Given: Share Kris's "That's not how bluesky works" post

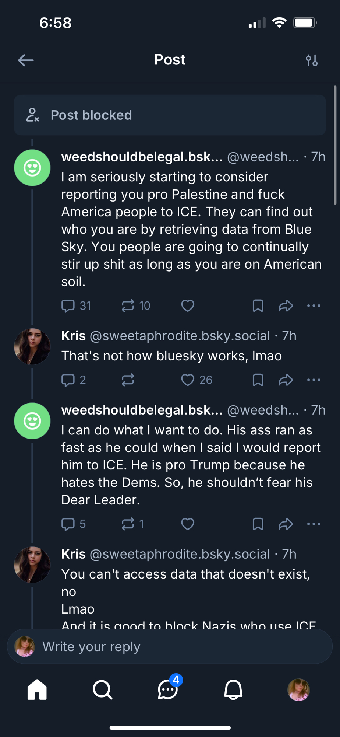Looking at the screenshot, I should (286, 380).
